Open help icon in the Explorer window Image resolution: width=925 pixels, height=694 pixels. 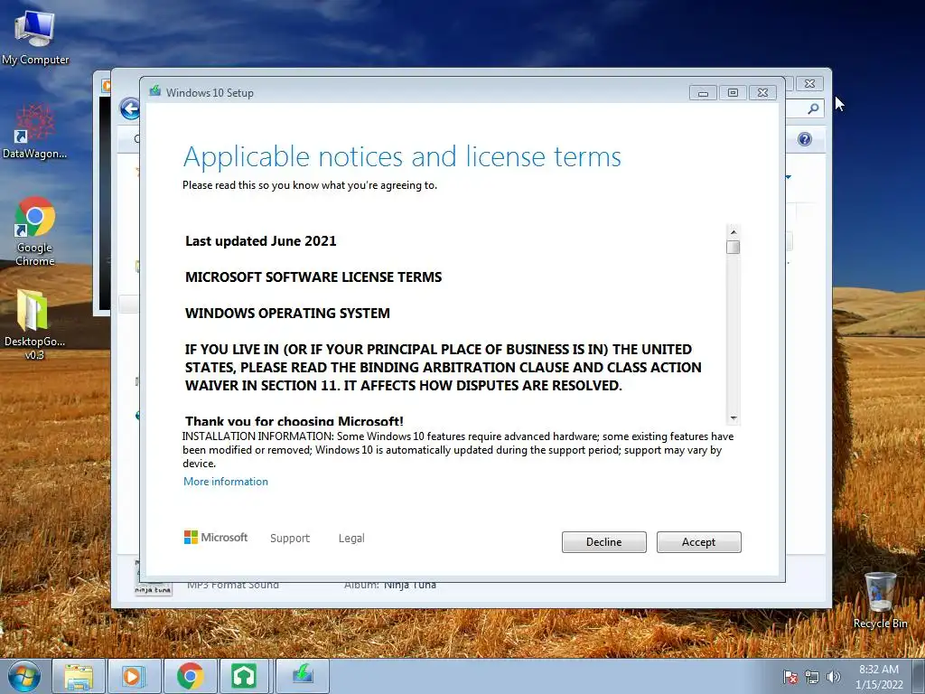coord(805,139)
